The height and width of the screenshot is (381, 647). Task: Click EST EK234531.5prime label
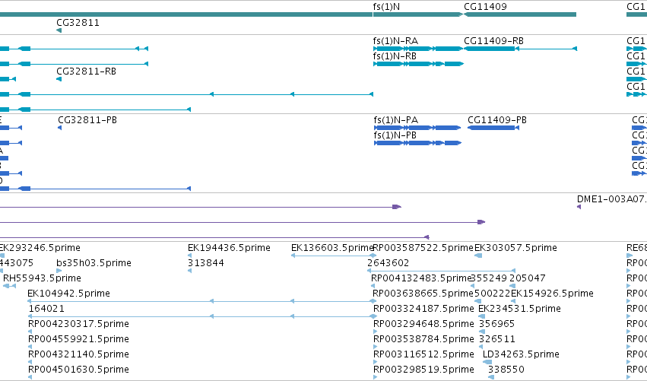[x=519, y=309]
